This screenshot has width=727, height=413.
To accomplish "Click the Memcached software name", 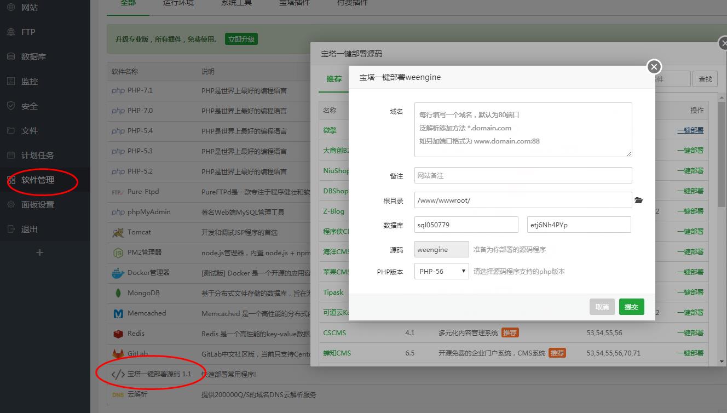I will pos(147,313).
